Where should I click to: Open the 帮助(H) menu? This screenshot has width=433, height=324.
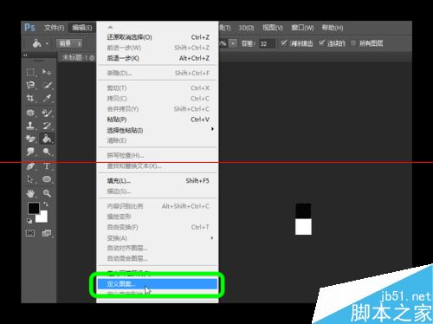point(333,28)
